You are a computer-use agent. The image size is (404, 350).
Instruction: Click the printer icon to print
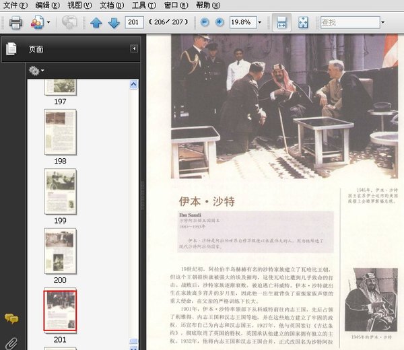coord(15,22)
